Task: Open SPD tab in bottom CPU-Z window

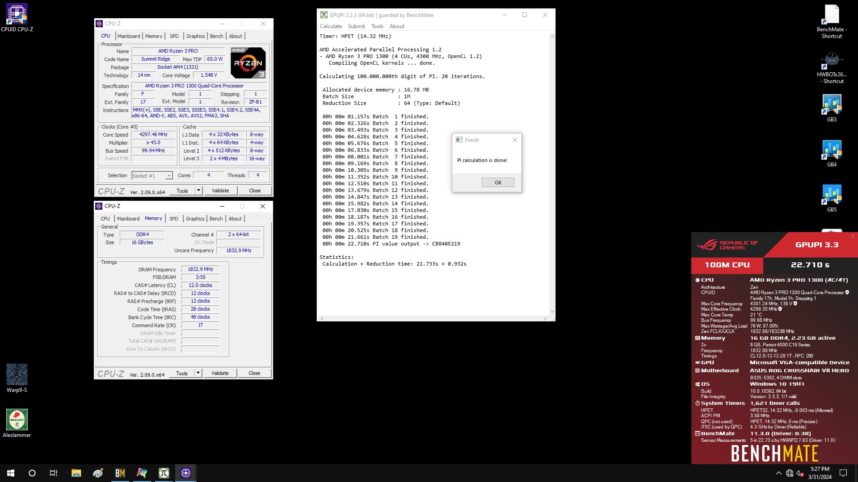Action: pos(174,219)
